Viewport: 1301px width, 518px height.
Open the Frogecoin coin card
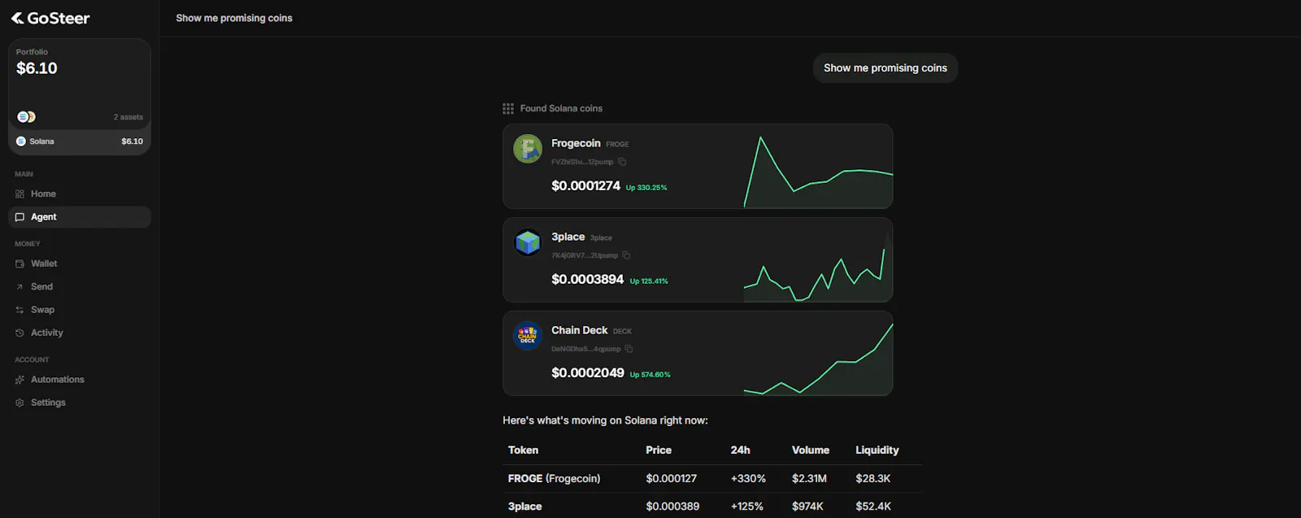(x=698, y=167)
